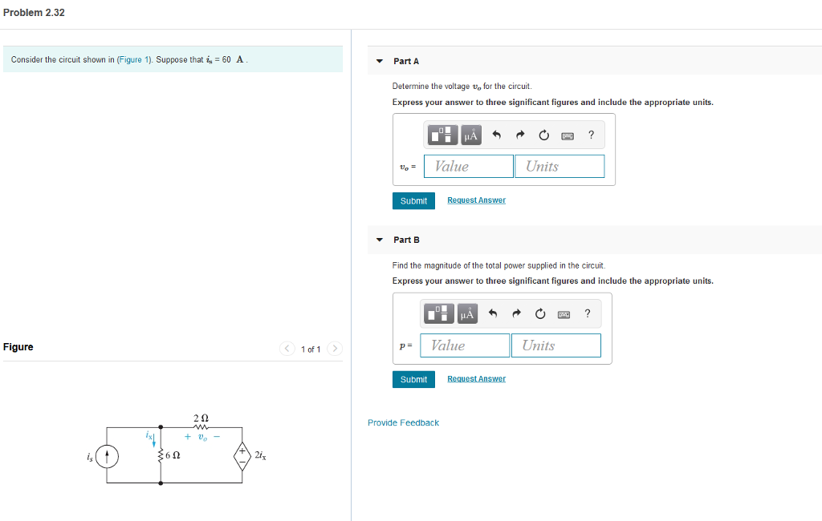Click Request Answer for Part A

(x=476, y=200)
